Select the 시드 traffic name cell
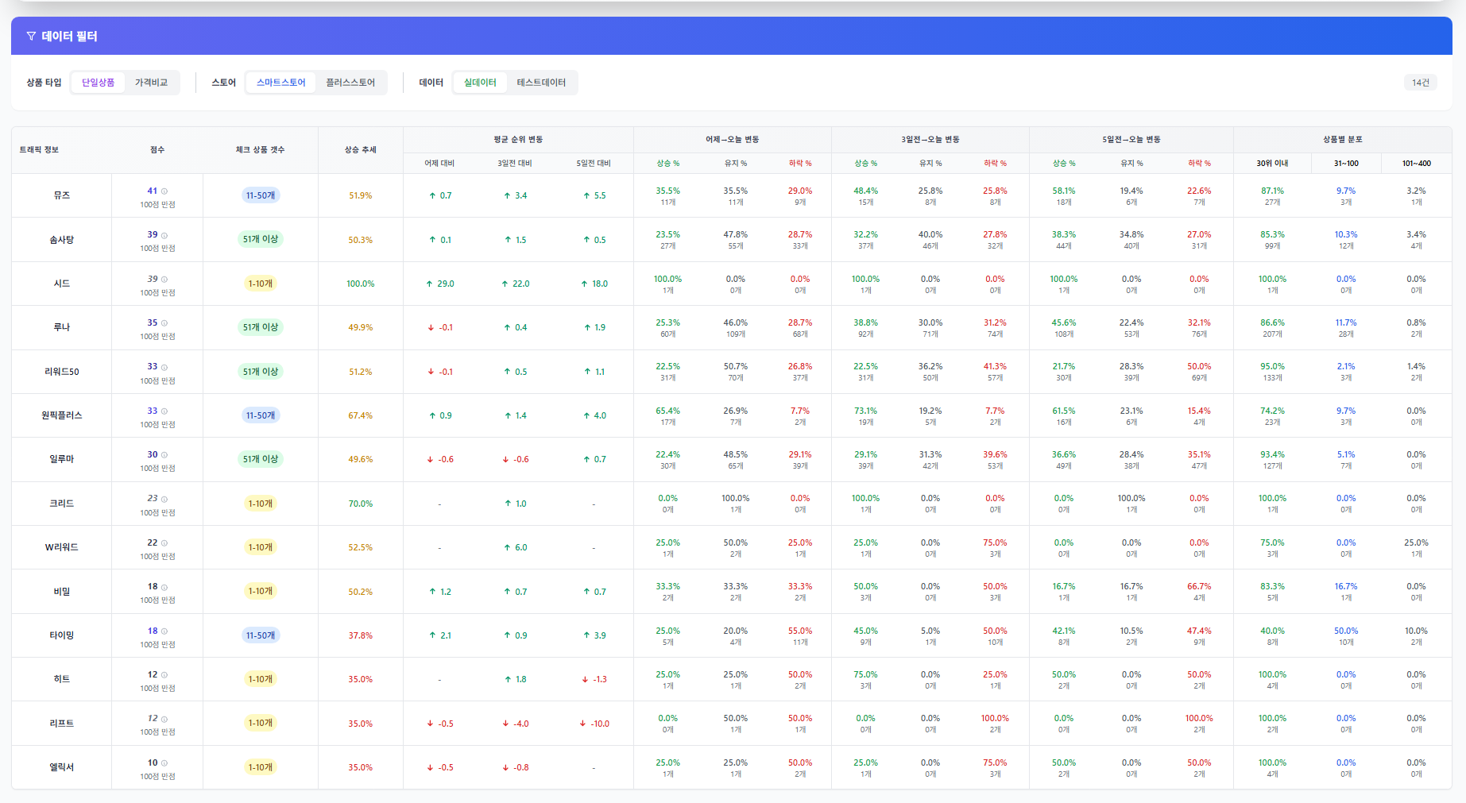This screenshot has width=1466, height=803. 62,284
